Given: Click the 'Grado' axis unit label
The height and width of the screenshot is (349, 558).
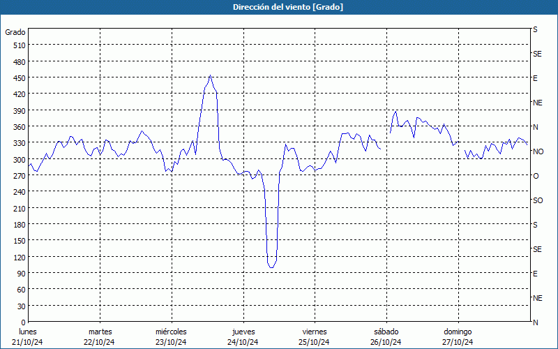Looking at the screenshot, I should coord(15,32).
